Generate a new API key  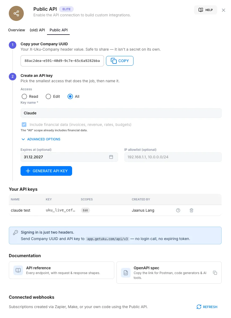[46, 171]
